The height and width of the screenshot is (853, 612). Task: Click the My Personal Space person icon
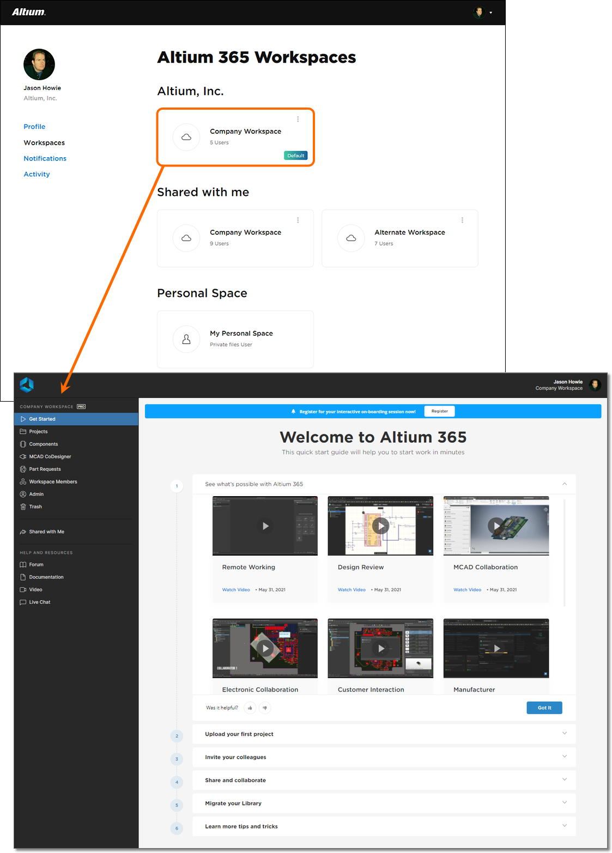(186, 339)
